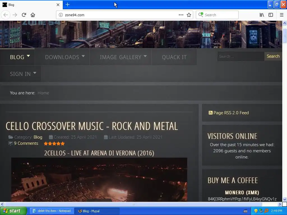Click the 2Cellos Arena di Verona video thumbnail
The image size is (287, 215).
pyautogui.click(x=99, y=180)
